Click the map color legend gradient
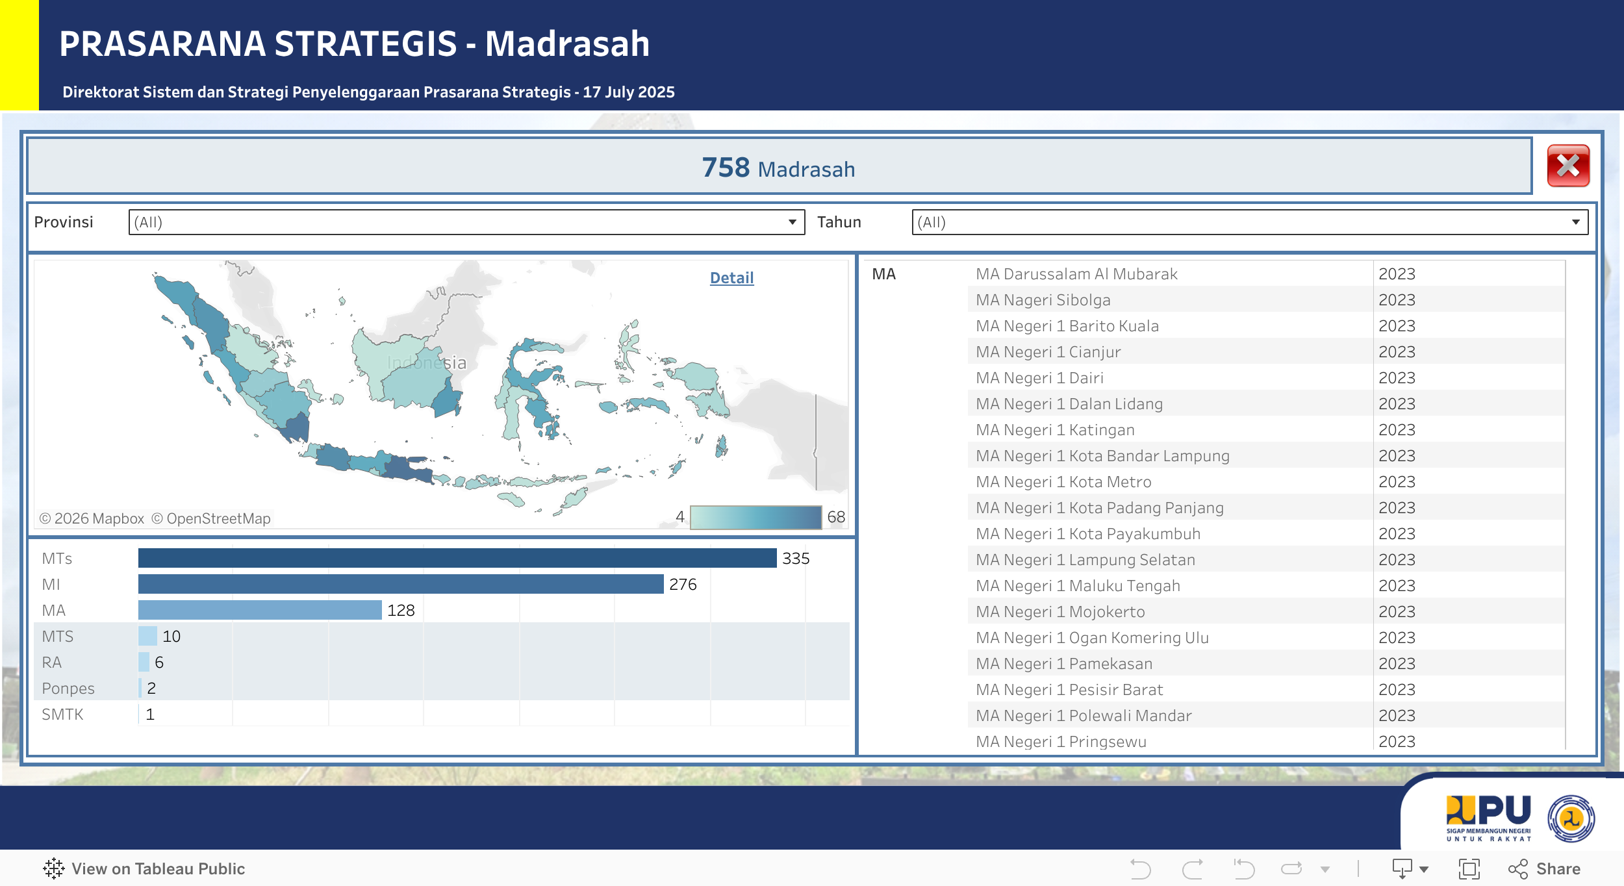1624x886 pixels. coord(755,517)
